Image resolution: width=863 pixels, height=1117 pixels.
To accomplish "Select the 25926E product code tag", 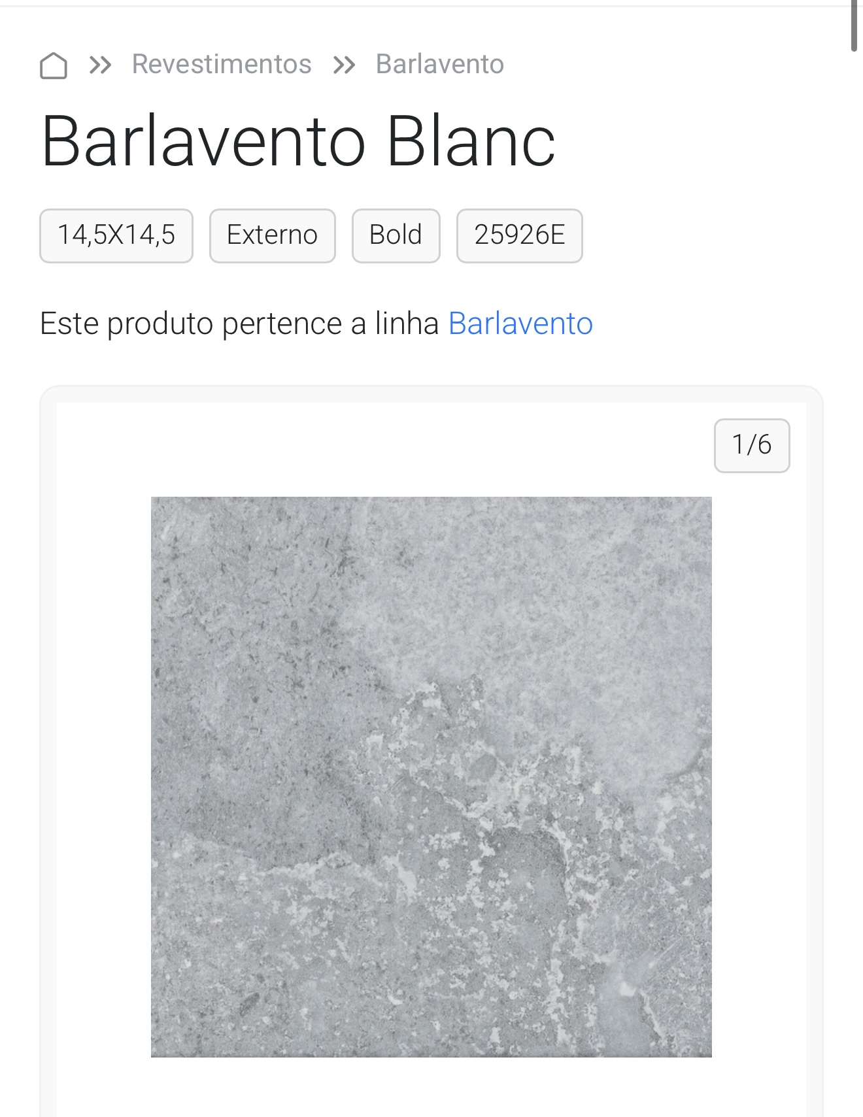I will click(x=519, y=235).
